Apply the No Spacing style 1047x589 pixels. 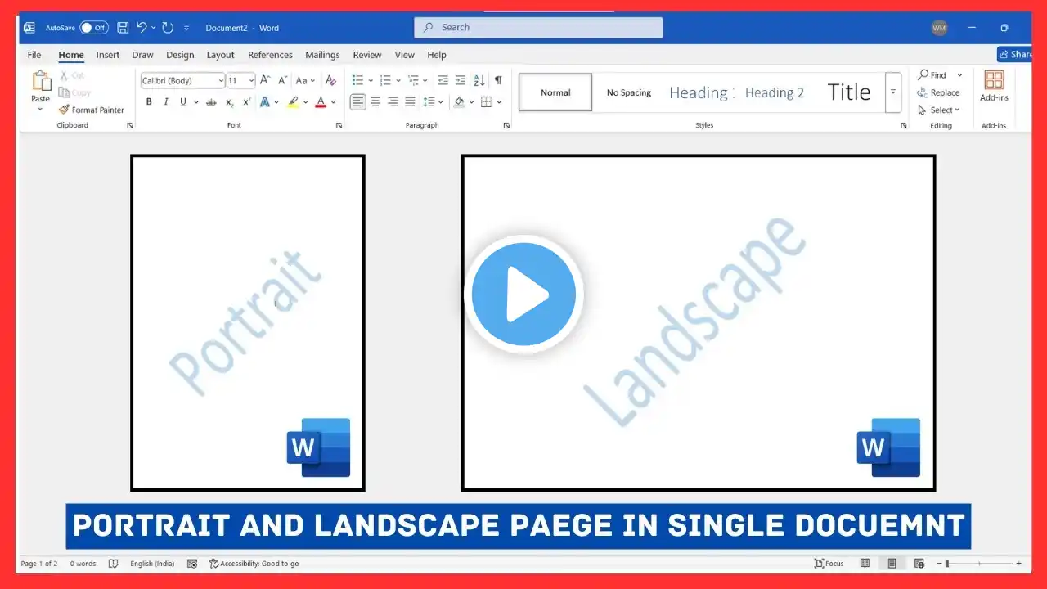pyautogui.click(x=629, y=92)
